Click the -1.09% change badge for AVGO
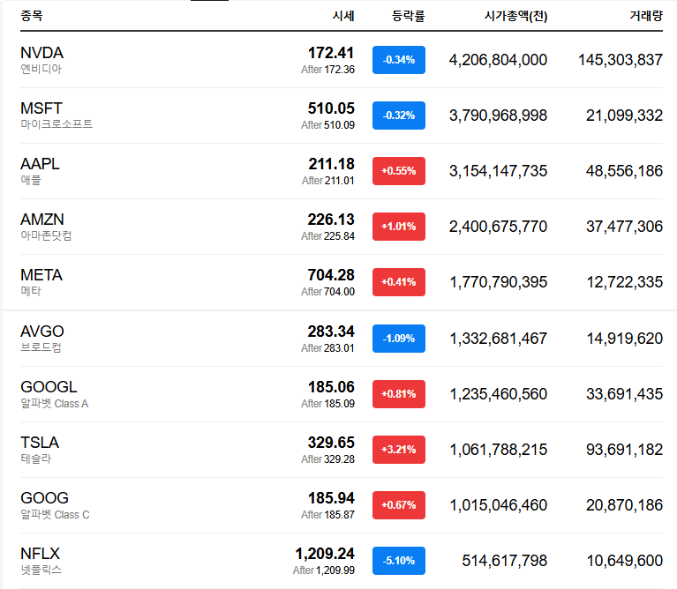 pos(399,339)
